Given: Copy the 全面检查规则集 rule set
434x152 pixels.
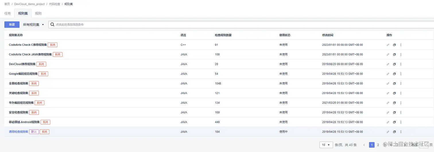Looking at the screenshot, I should click(x=394, y=83).
